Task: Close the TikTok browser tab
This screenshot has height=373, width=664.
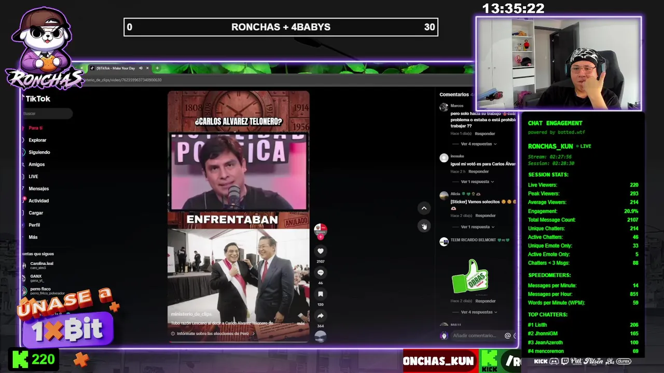Action: pos(147,68)
